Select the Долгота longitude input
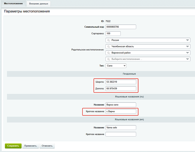 121,88
